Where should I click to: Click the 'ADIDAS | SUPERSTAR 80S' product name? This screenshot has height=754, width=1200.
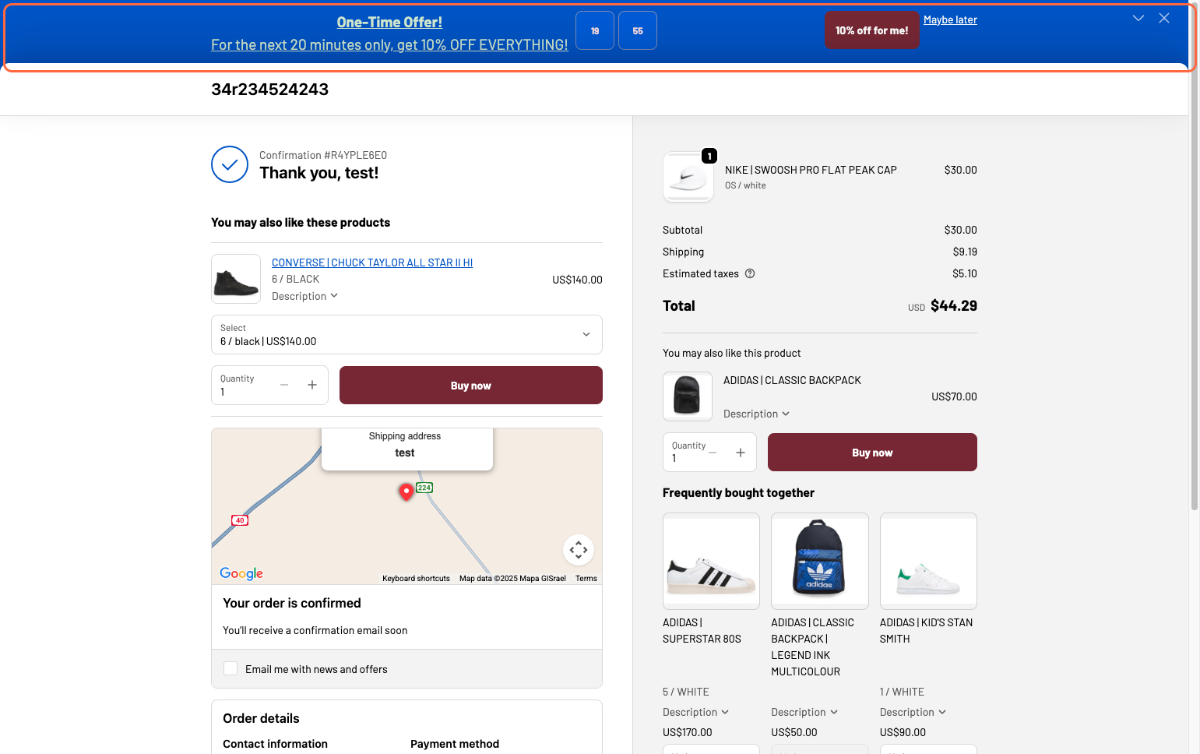point(702,631)
